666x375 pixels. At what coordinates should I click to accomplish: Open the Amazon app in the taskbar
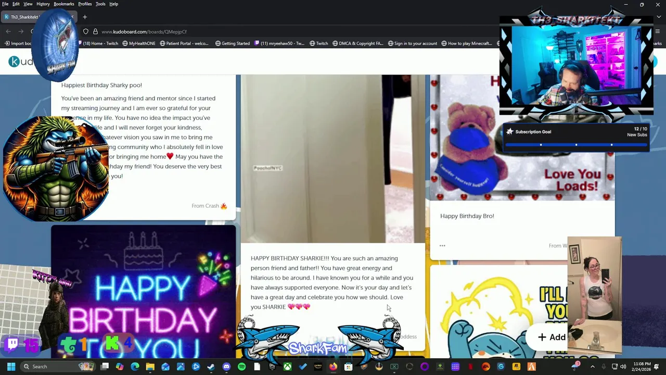[x=318, y=367]
